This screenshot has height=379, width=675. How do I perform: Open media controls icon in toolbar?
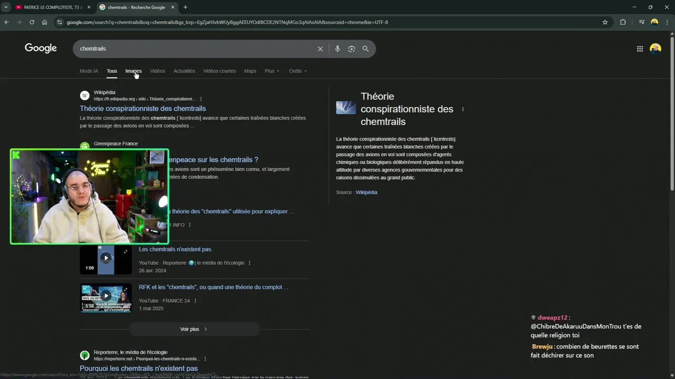(x=642, y=22)
